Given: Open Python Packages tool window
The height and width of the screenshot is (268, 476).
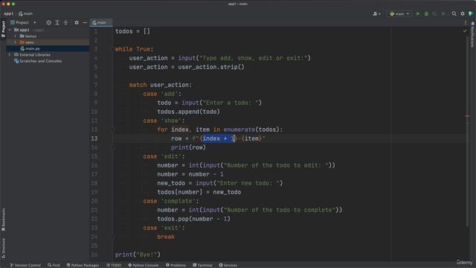Looking at the screenshot, I should pos(83,265).
